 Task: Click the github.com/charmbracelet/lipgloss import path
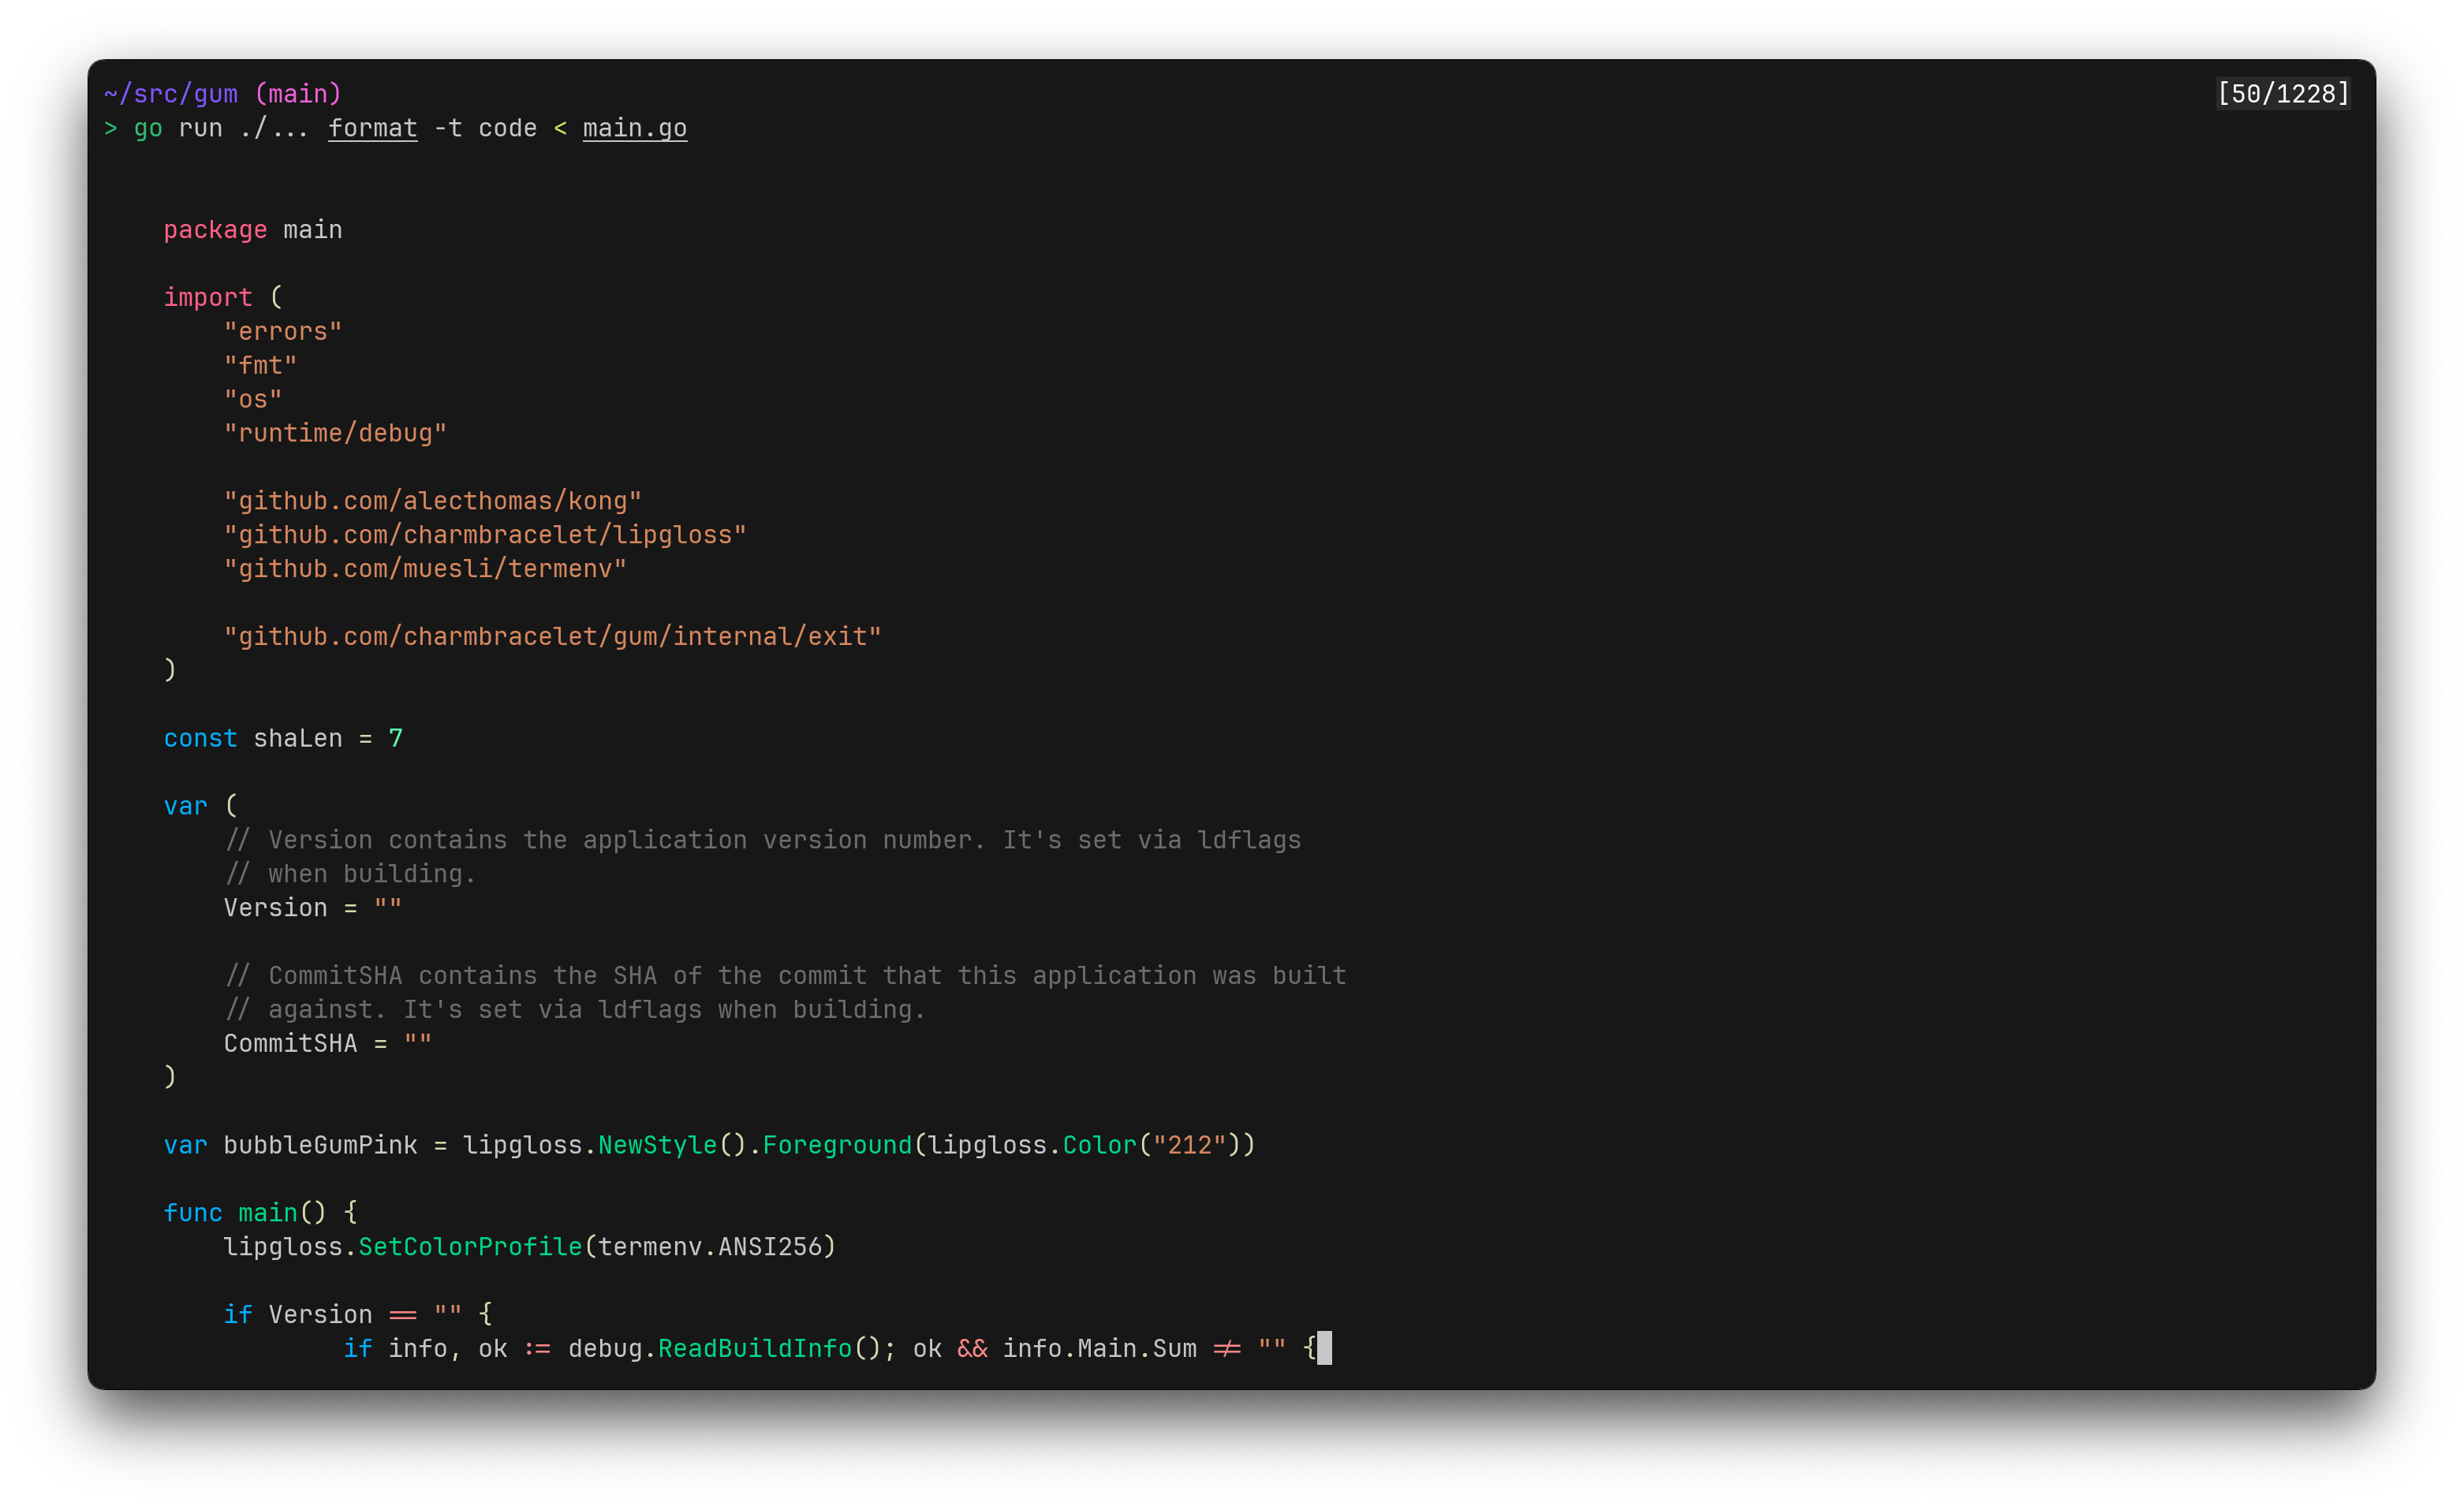[484, 534]
